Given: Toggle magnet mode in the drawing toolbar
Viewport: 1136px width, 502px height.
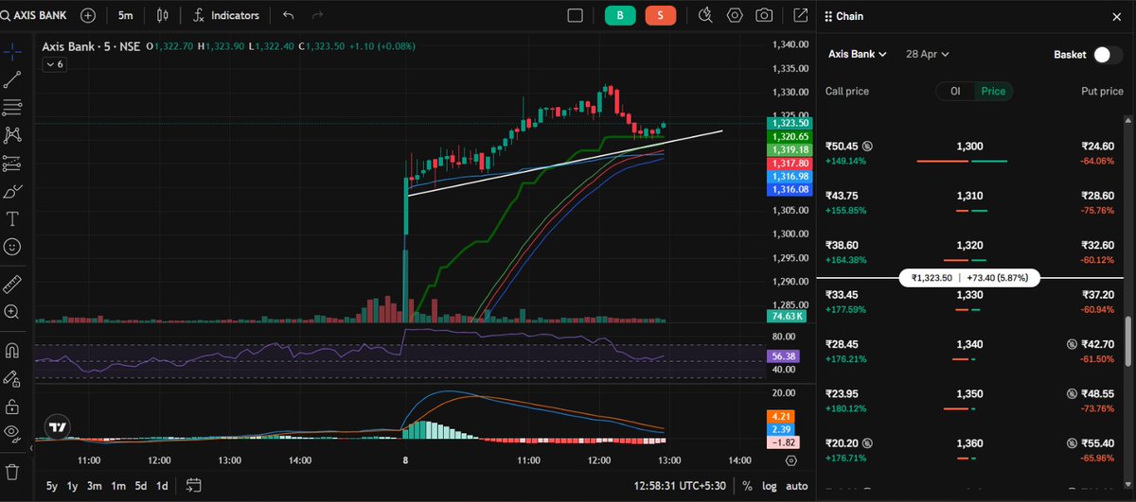Looking at the screenshot, I should (x=13, y=351).
